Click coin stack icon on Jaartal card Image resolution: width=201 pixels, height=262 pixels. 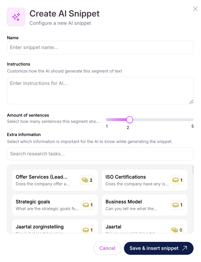pos(175,230)
